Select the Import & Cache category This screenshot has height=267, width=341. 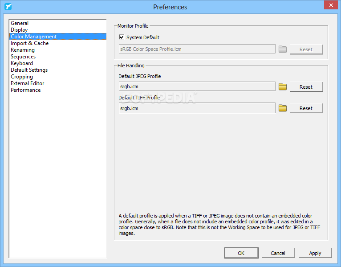(29, 43)
